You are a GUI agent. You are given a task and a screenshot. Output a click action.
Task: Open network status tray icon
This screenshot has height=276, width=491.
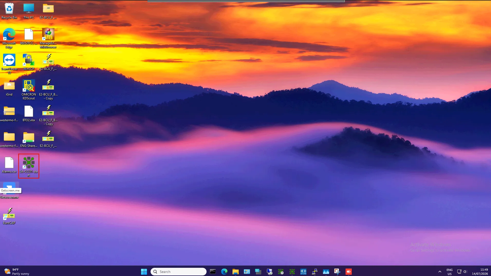pos(459,272)
